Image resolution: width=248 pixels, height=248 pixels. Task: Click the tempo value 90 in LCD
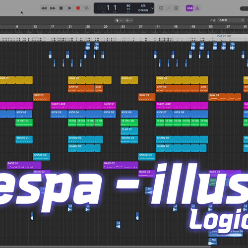click(x=128, y=6)
